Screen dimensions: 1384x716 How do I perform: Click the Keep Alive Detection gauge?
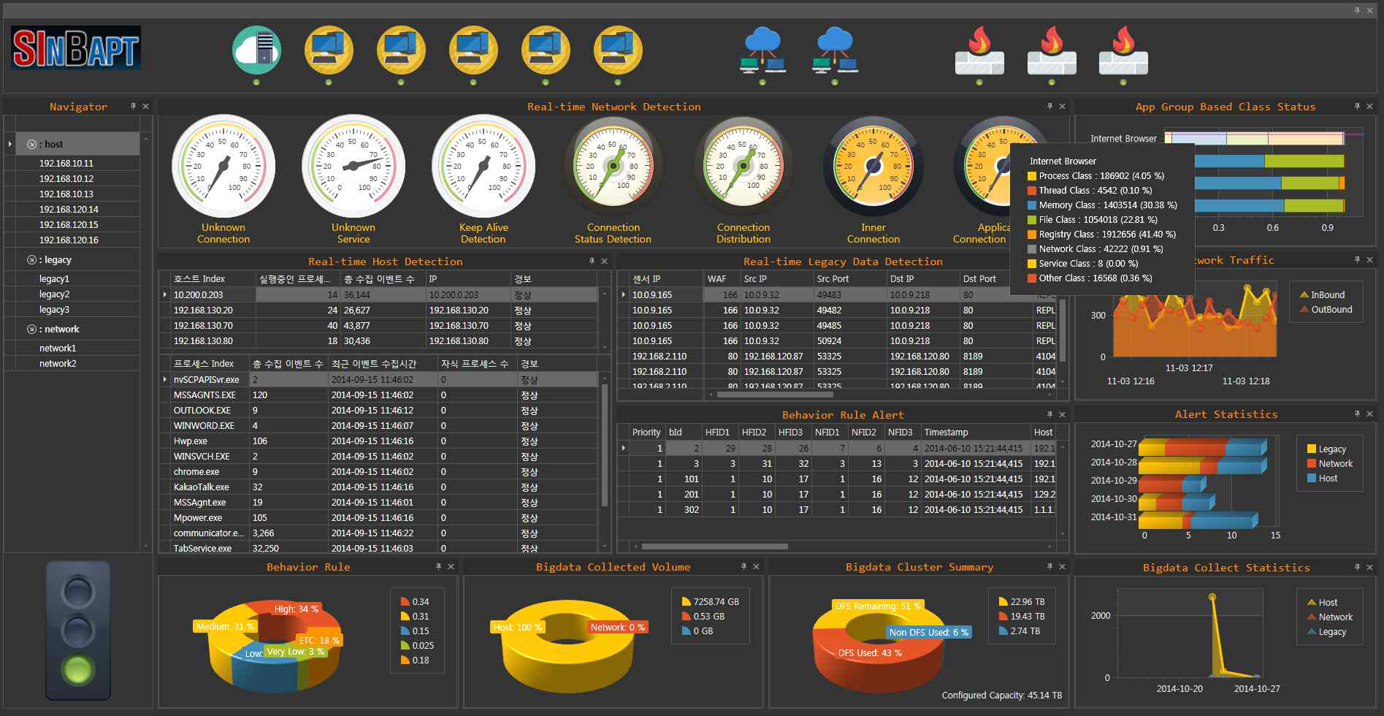pyautogui.click(x=483, y=167)
